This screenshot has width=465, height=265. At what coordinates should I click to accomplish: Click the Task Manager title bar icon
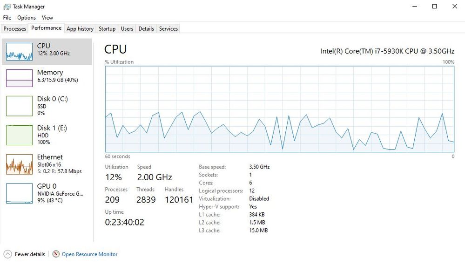[x=7, y=7]
